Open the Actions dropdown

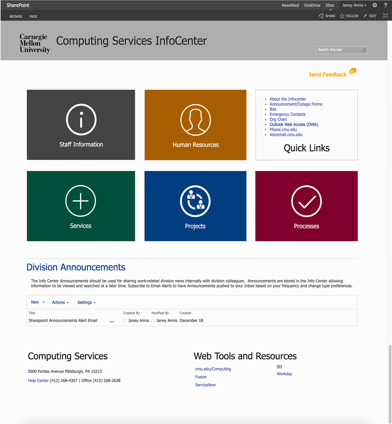tap(60, 302)
